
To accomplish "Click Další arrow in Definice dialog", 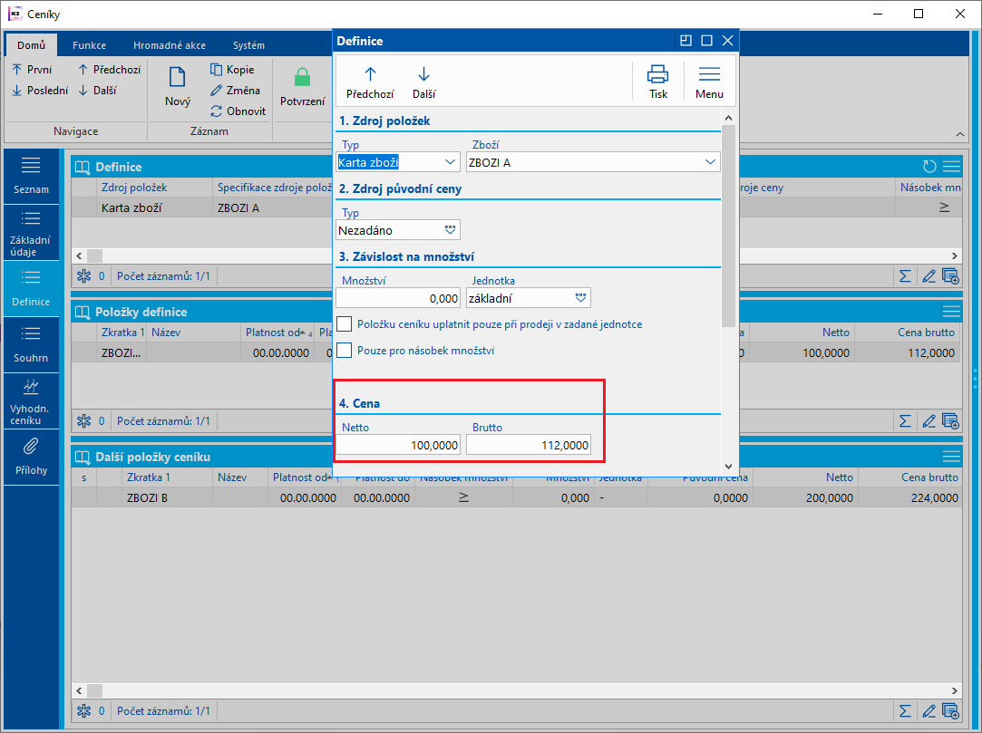I will 424,82.
